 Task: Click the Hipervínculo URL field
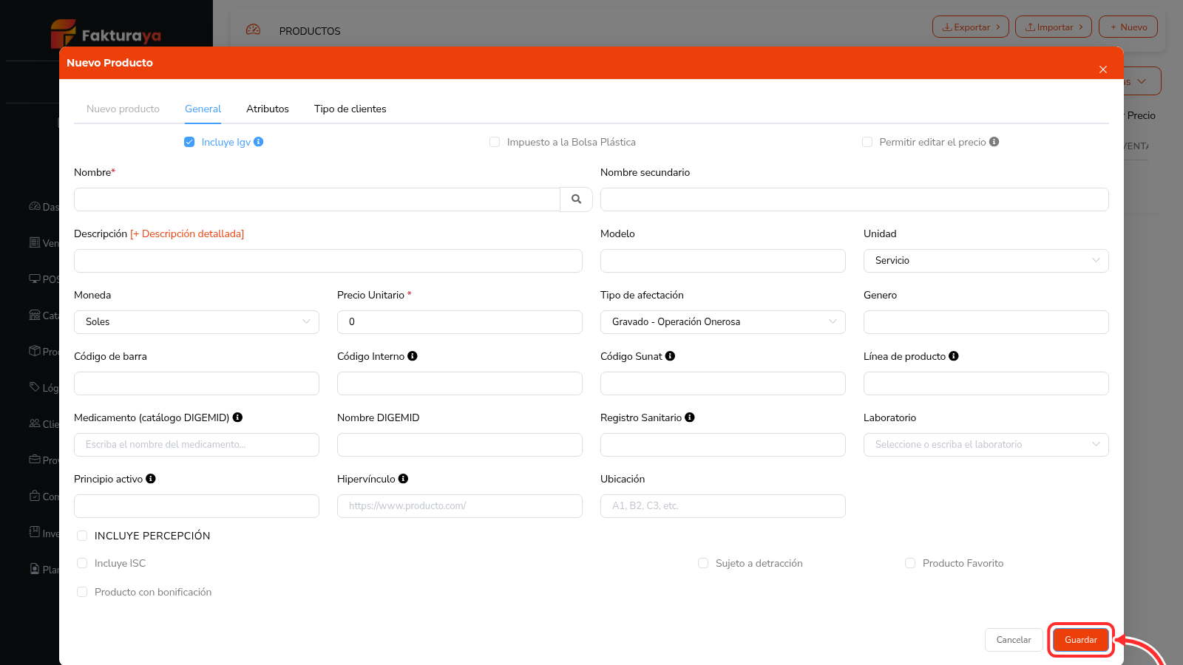click(460, 506)
